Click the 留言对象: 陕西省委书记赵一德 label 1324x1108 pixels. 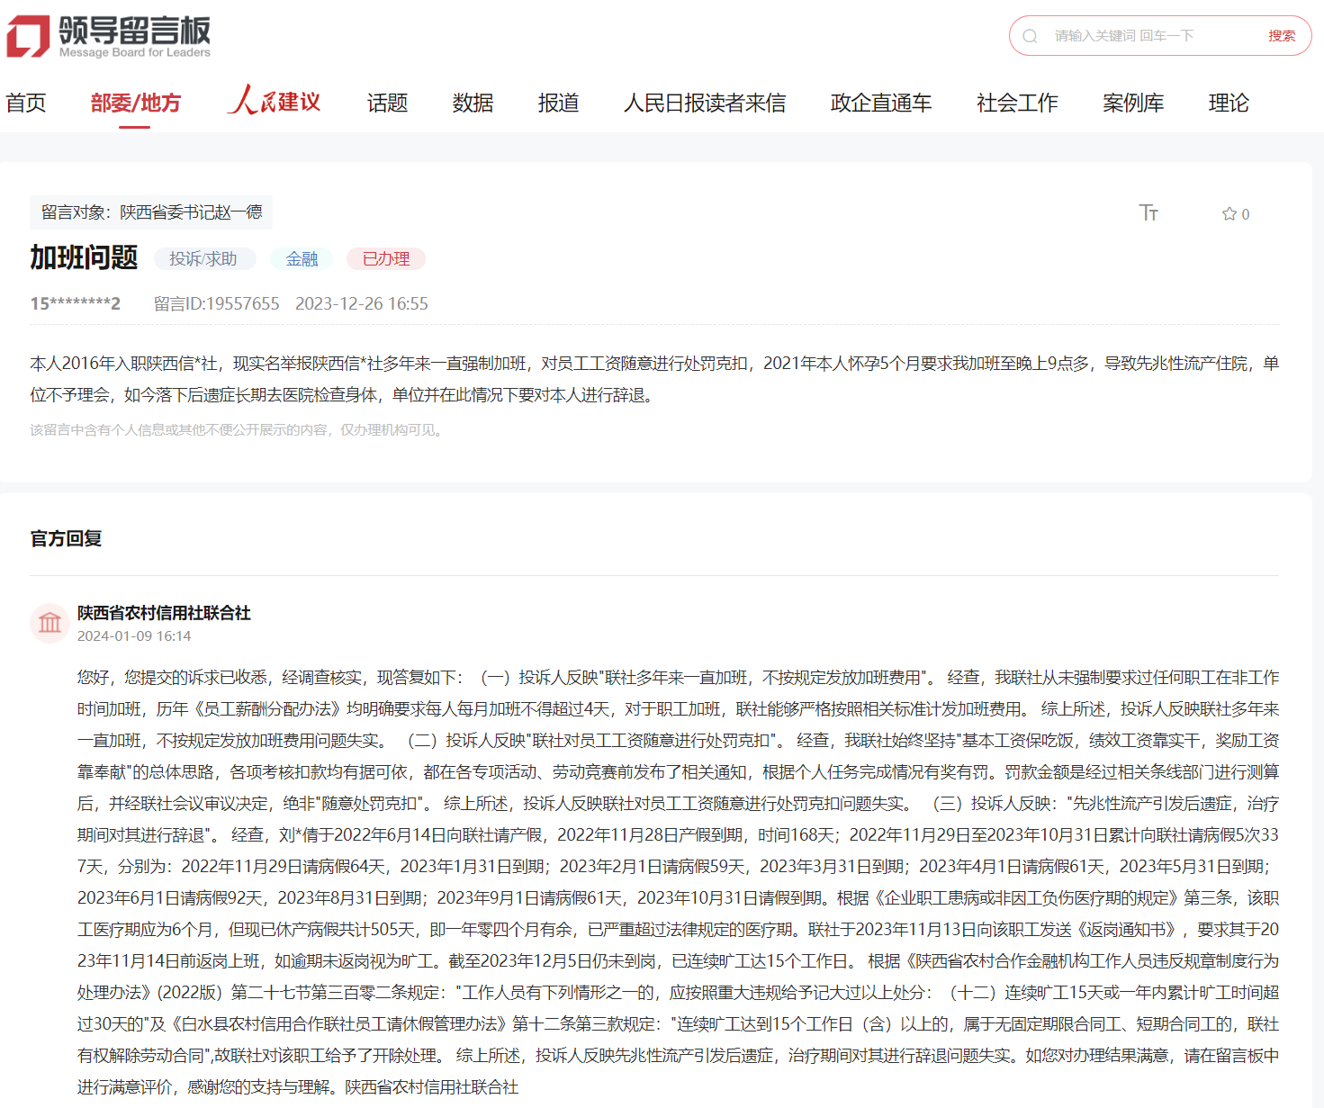pyautogui.click(x=151, y=212)
